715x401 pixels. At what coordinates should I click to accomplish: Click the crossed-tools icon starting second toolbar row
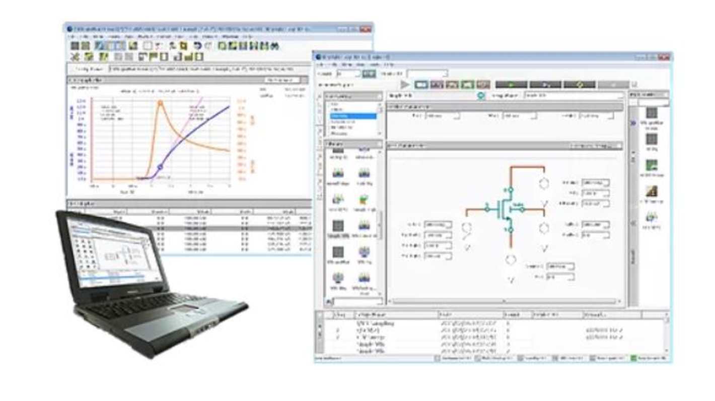tap(75, 57)
